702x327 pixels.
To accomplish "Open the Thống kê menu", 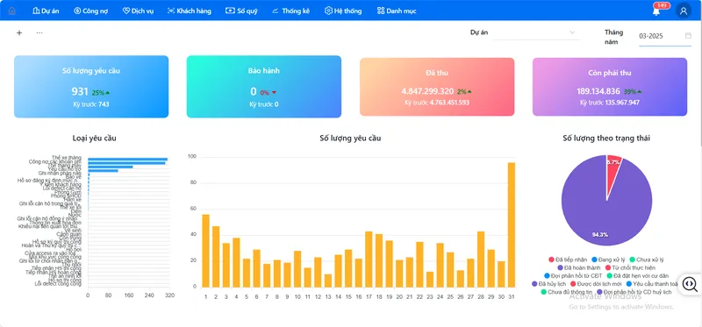I will (290, 11).
